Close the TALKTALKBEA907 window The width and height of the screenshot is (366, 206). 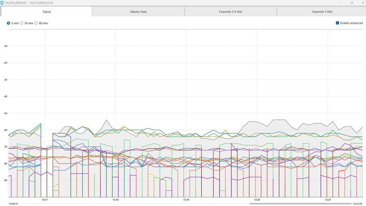click(x=362, y=3)
